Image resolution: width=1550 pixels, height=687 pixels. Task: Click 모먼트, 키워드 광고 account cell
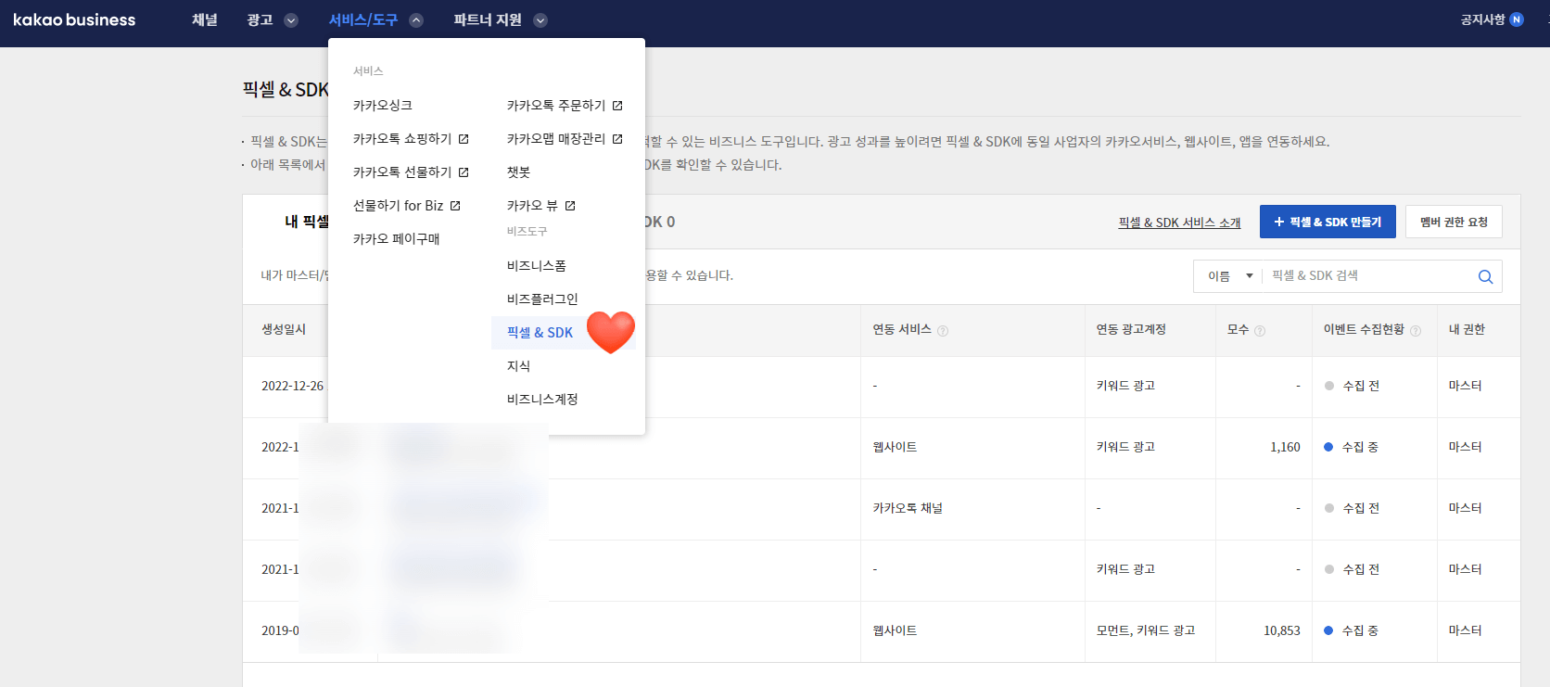click(1146, 630)
